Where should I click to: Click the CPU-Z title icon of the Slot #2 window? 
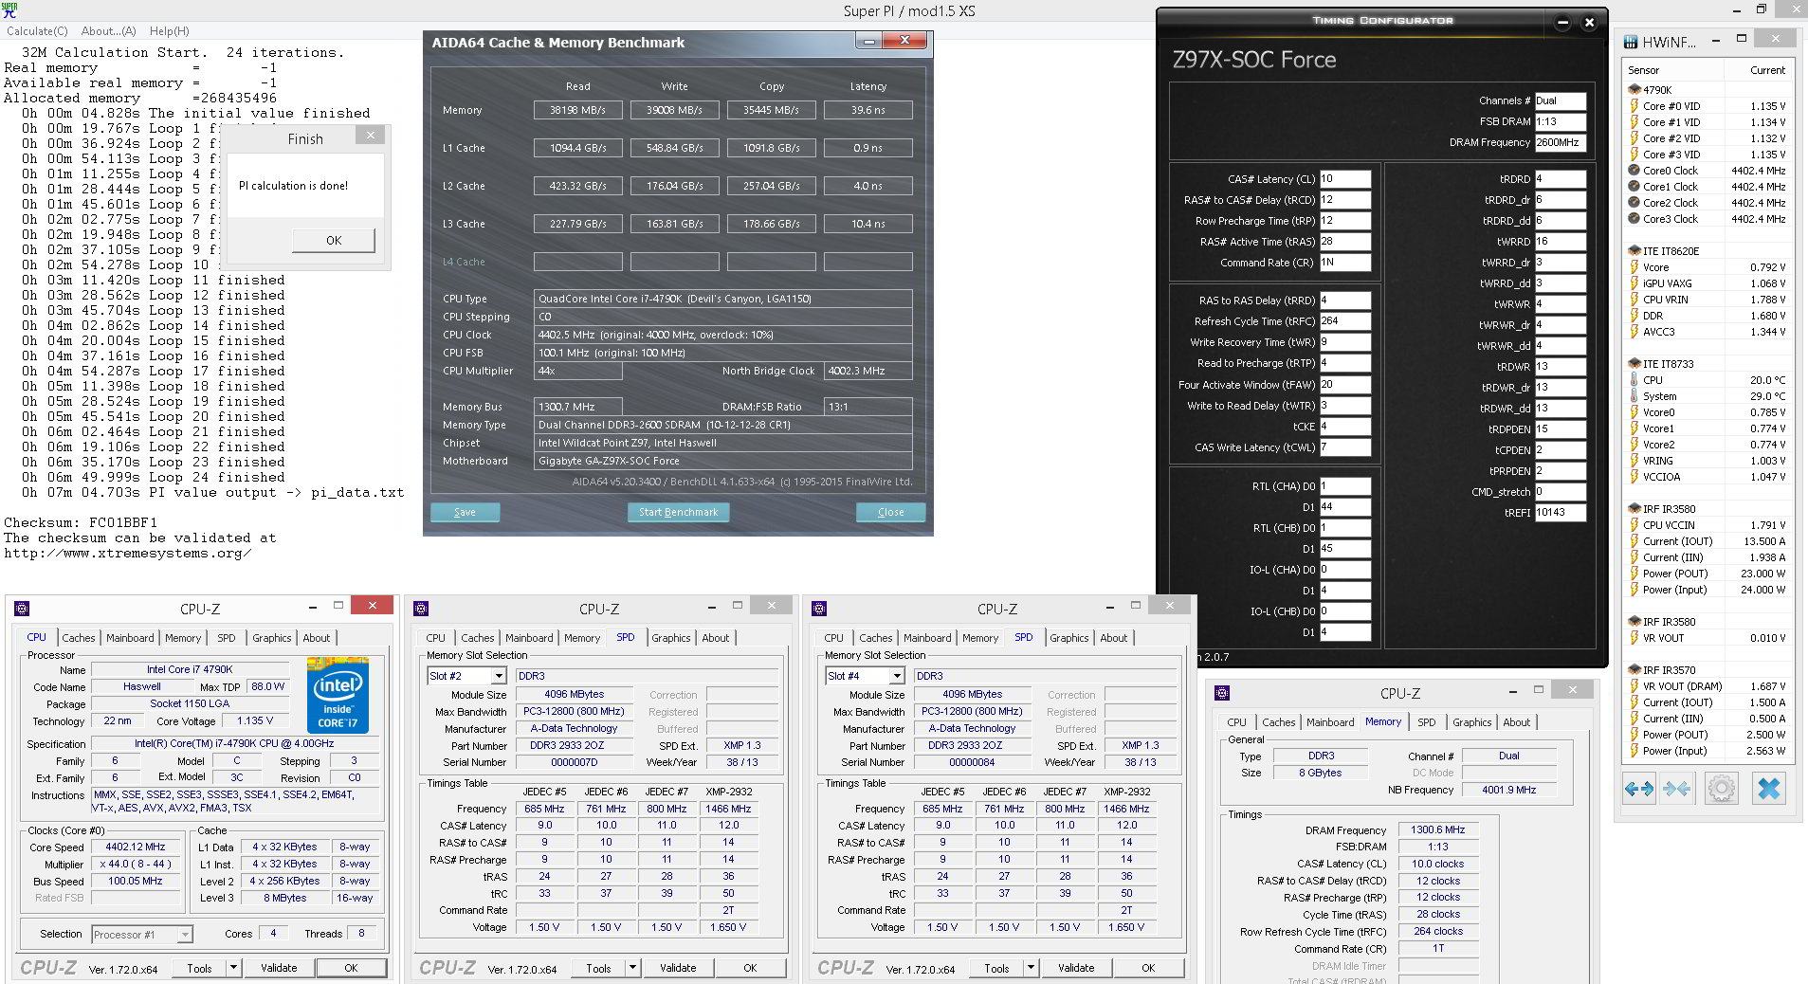[422, 609]
